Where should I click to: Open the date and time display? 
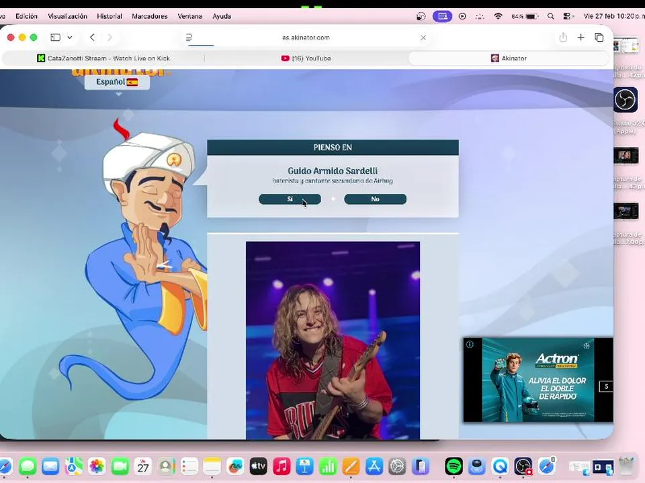pyautogui.click(x=613, y=16)
